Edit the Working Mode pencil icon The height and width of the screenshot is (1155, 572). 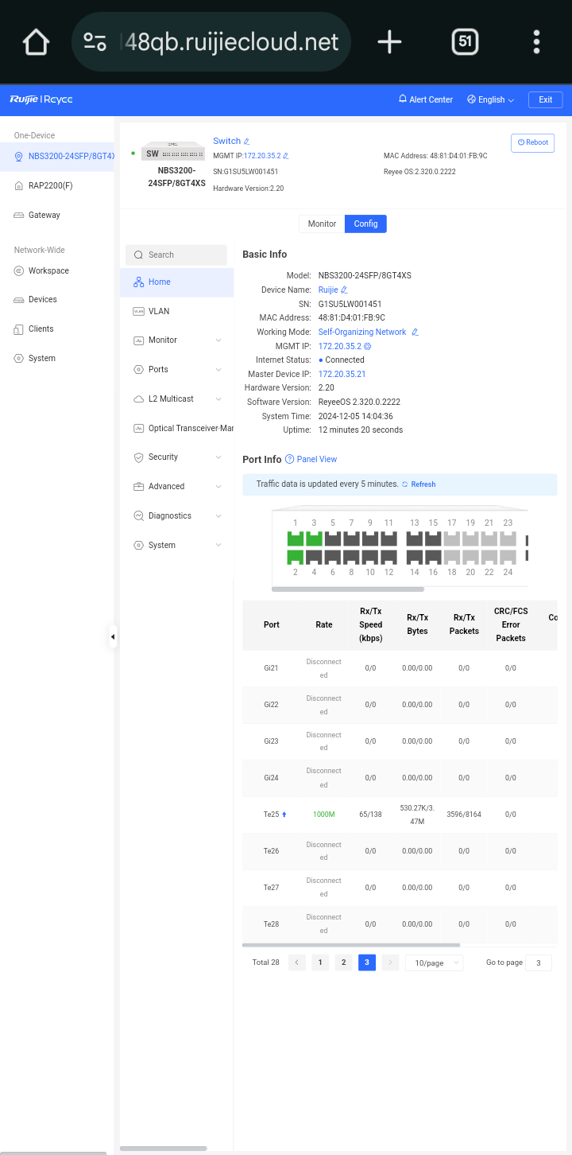tap(415, 332)
